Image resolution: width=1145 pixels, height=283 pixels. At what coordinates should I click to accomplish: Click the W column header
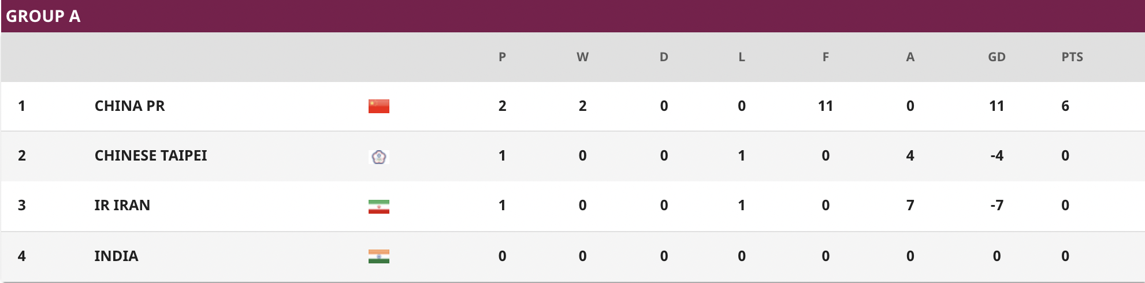582,57
